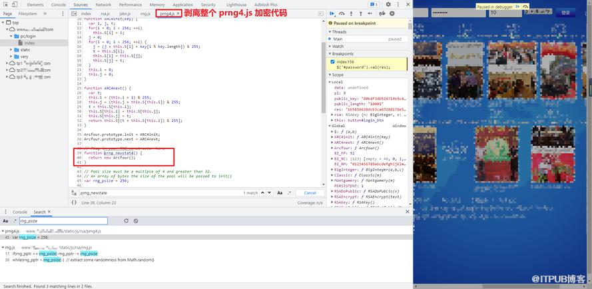Refresh the Search drawer results

point(126,221)
